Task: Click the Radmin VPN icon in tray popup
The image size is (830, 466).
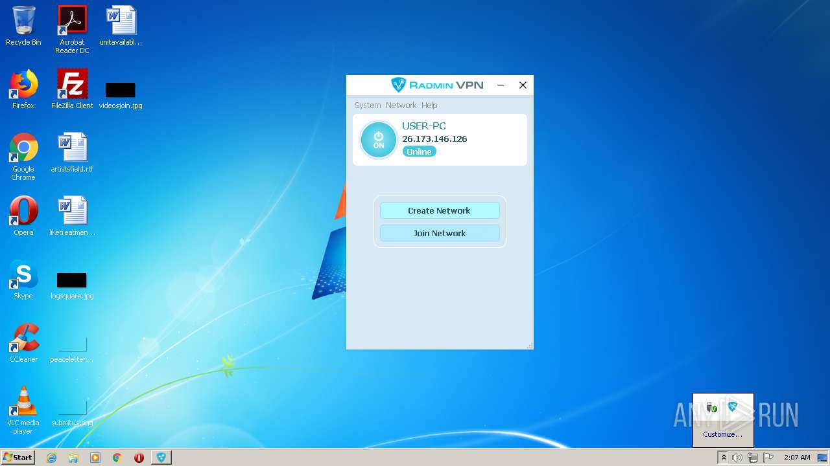Action: 733,407
